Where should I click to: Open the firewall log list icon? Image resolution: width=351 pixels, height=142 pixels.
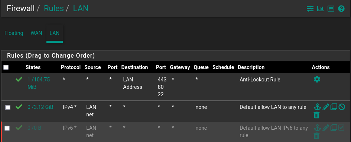331,9
